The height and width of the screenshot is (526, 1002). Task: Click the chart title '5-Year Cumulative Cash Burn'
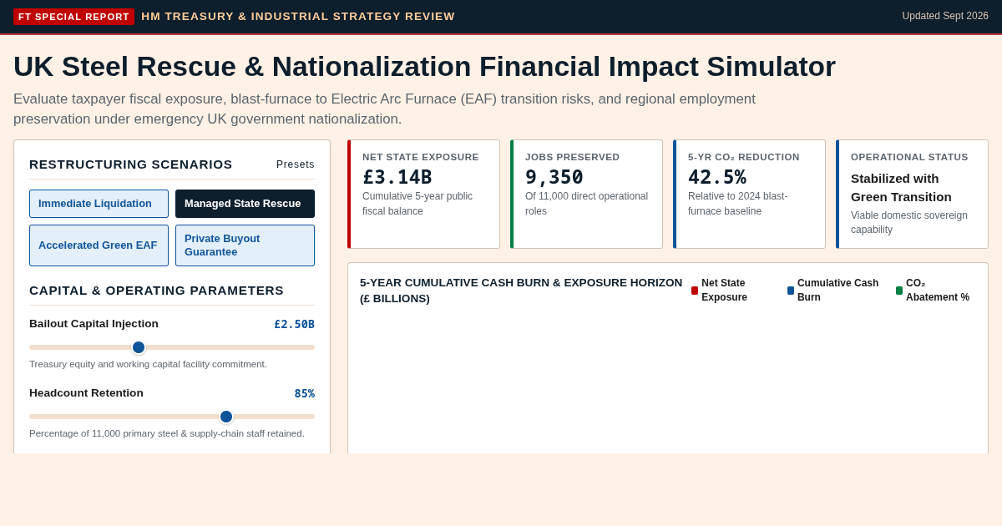(x=521, y=291)
